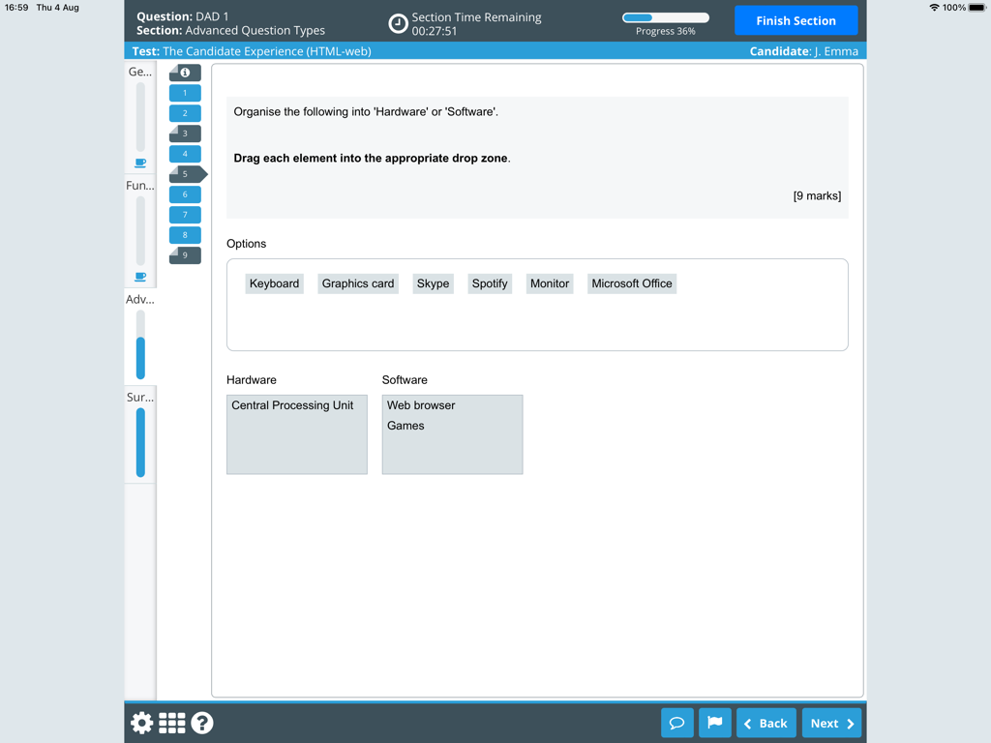Viewport: 991px width, 743px height.
Task: View question details with the info 'i' button
Action: click(x=185, y=72)
